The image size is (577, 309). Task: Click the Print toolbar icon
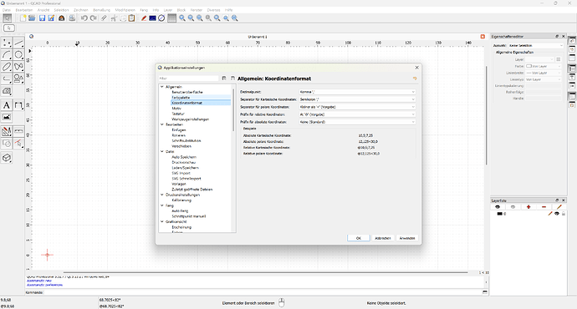(x=72, y=18)
